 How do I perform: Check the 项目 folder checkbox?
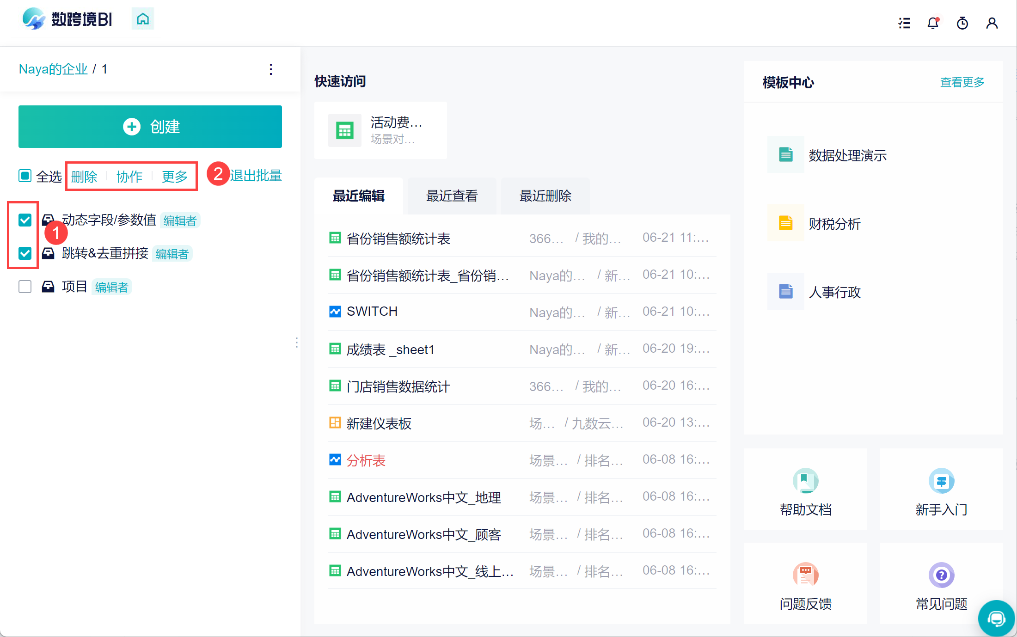[25, 287]
